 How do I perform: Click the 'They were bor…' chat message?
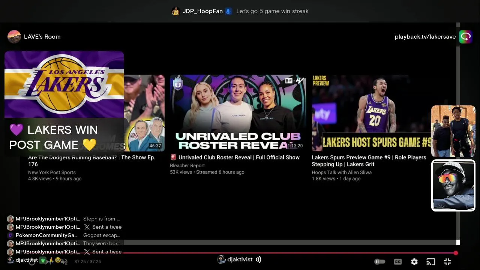click(102, 243)
